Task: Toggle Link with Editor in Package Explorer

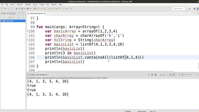Action: (13, 17)
